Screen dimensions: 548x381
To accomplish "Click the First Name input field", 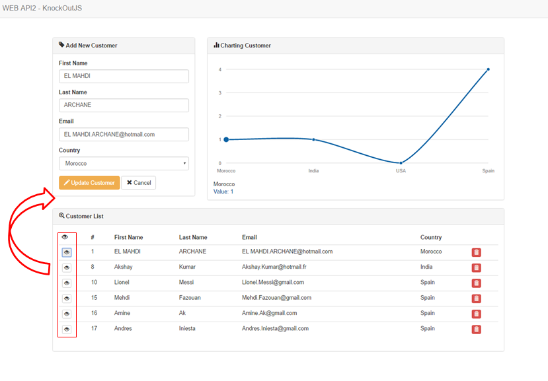I will point(124,77).
